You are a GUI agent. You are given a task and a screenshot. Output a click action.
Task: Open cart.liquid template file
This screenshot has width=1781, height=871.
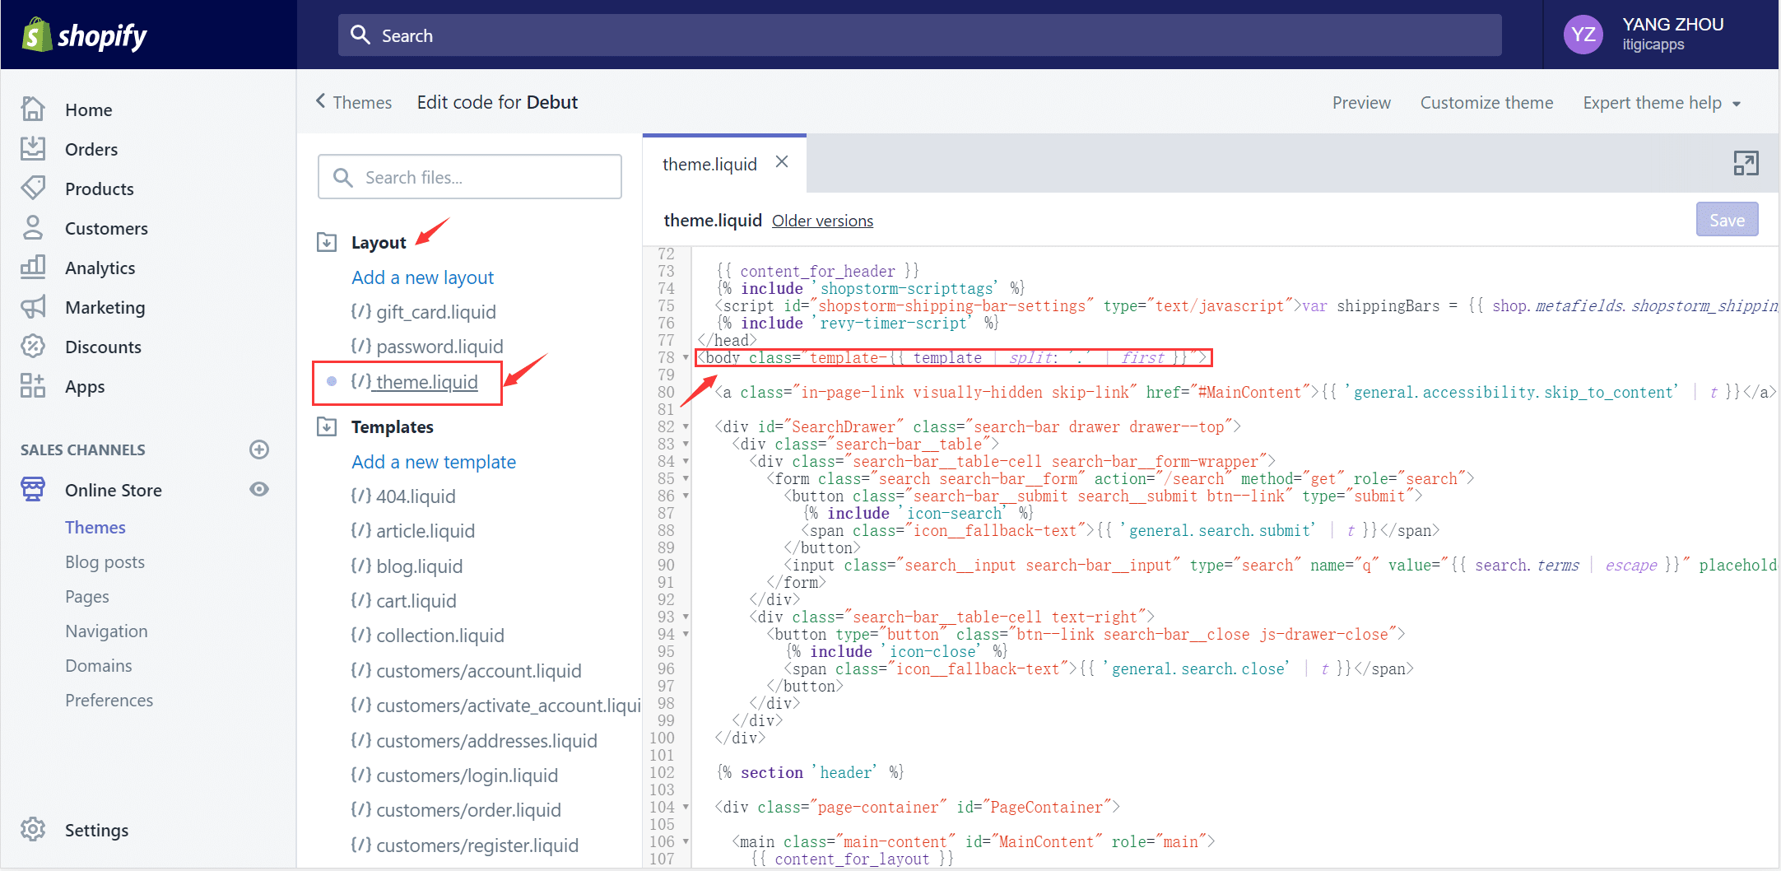click(416, 601)
